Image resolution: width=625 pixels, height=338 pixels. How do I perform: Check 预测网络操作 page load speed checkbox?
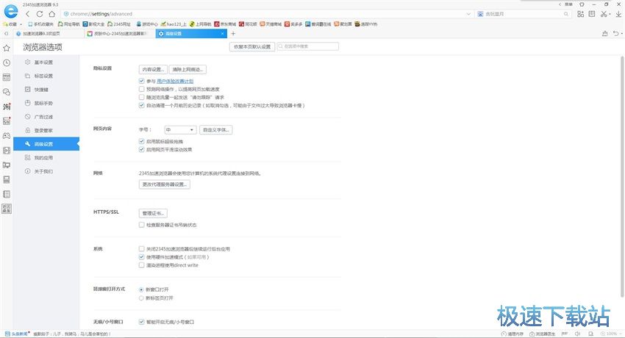[141, 89]
